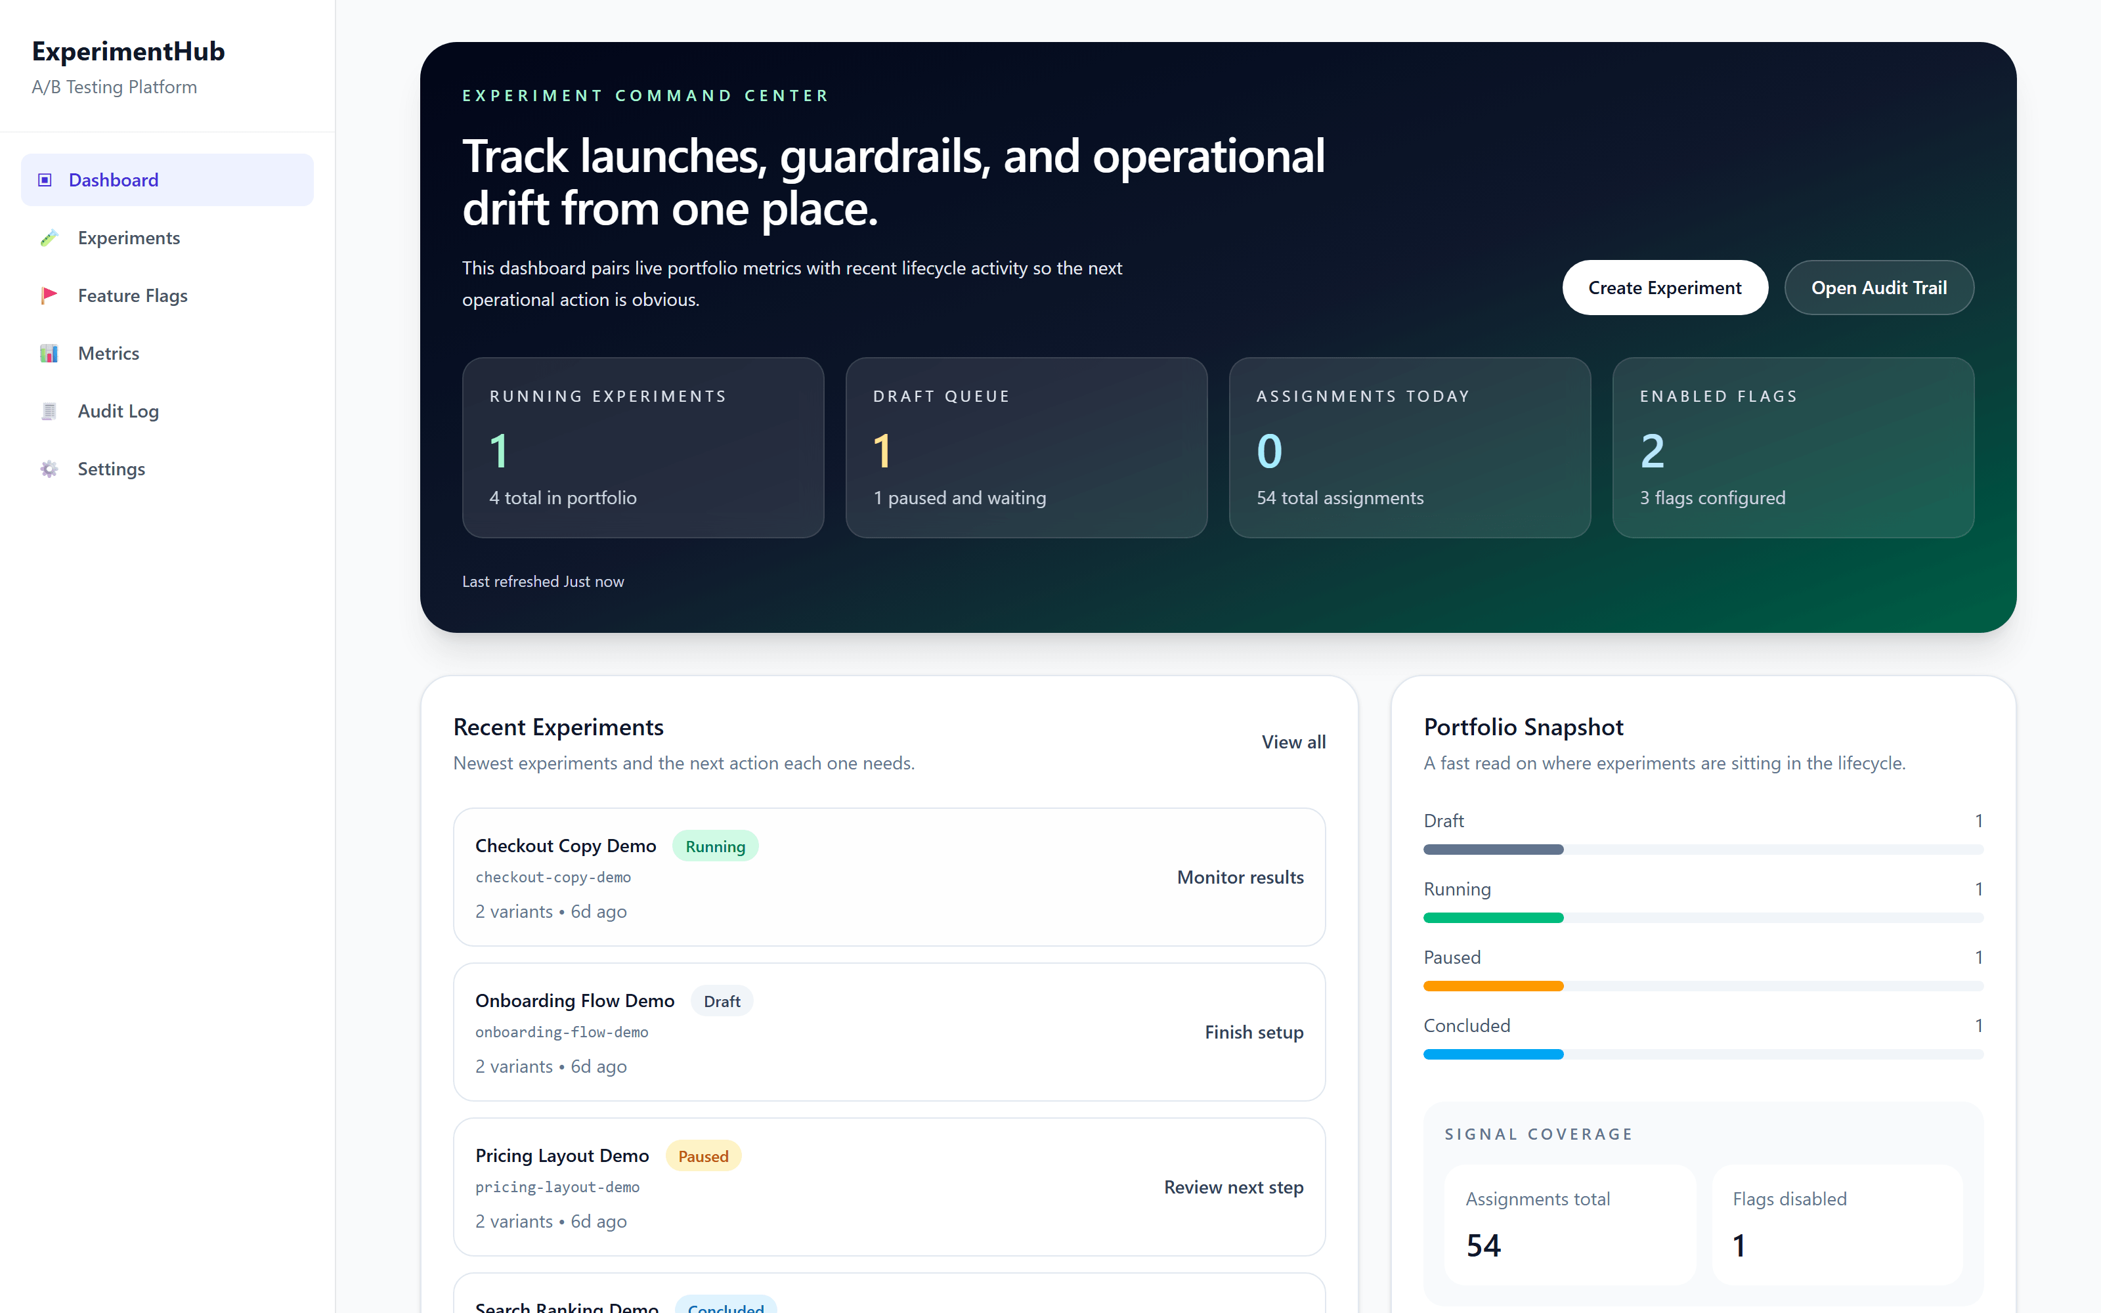The width and height of the screenshot is (2101, 1313).
Task: Click Finish setup for Onboarding Flow Demo
Action: [1253, 1031]
